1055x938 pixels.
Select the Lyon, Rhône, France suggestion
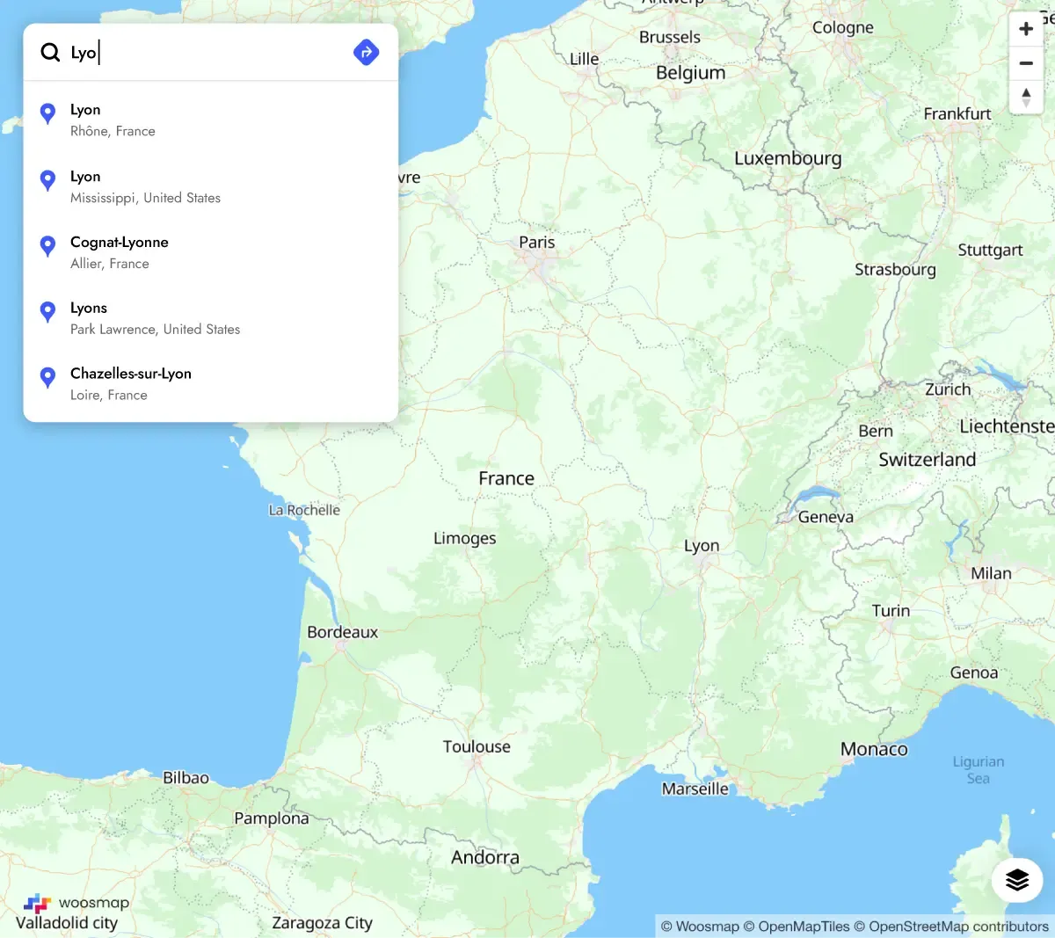tap(211, 120)
